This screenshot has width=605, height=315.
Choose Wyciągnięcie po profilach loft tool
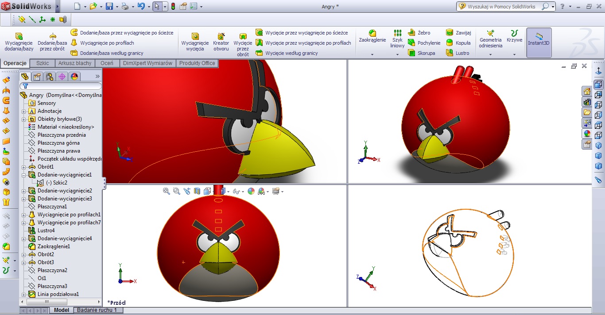(x=102, y=43)
